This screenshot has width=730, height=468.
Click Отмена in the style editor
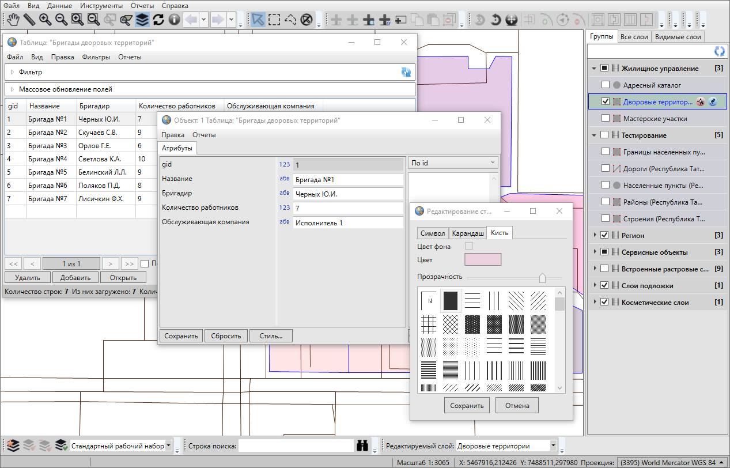click(517, 406)
